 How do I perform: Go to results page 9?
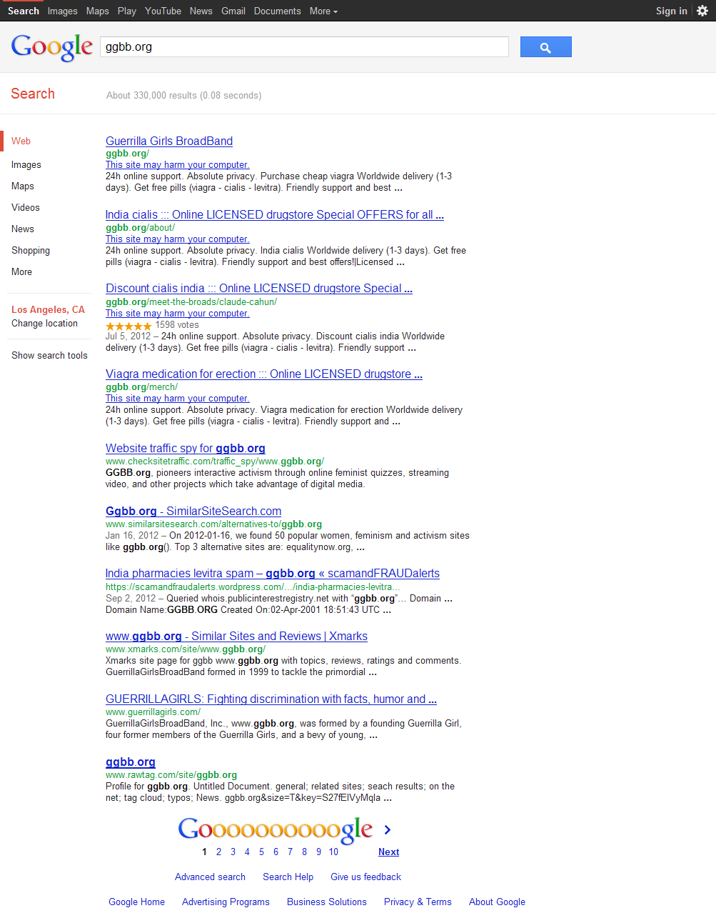318,852
